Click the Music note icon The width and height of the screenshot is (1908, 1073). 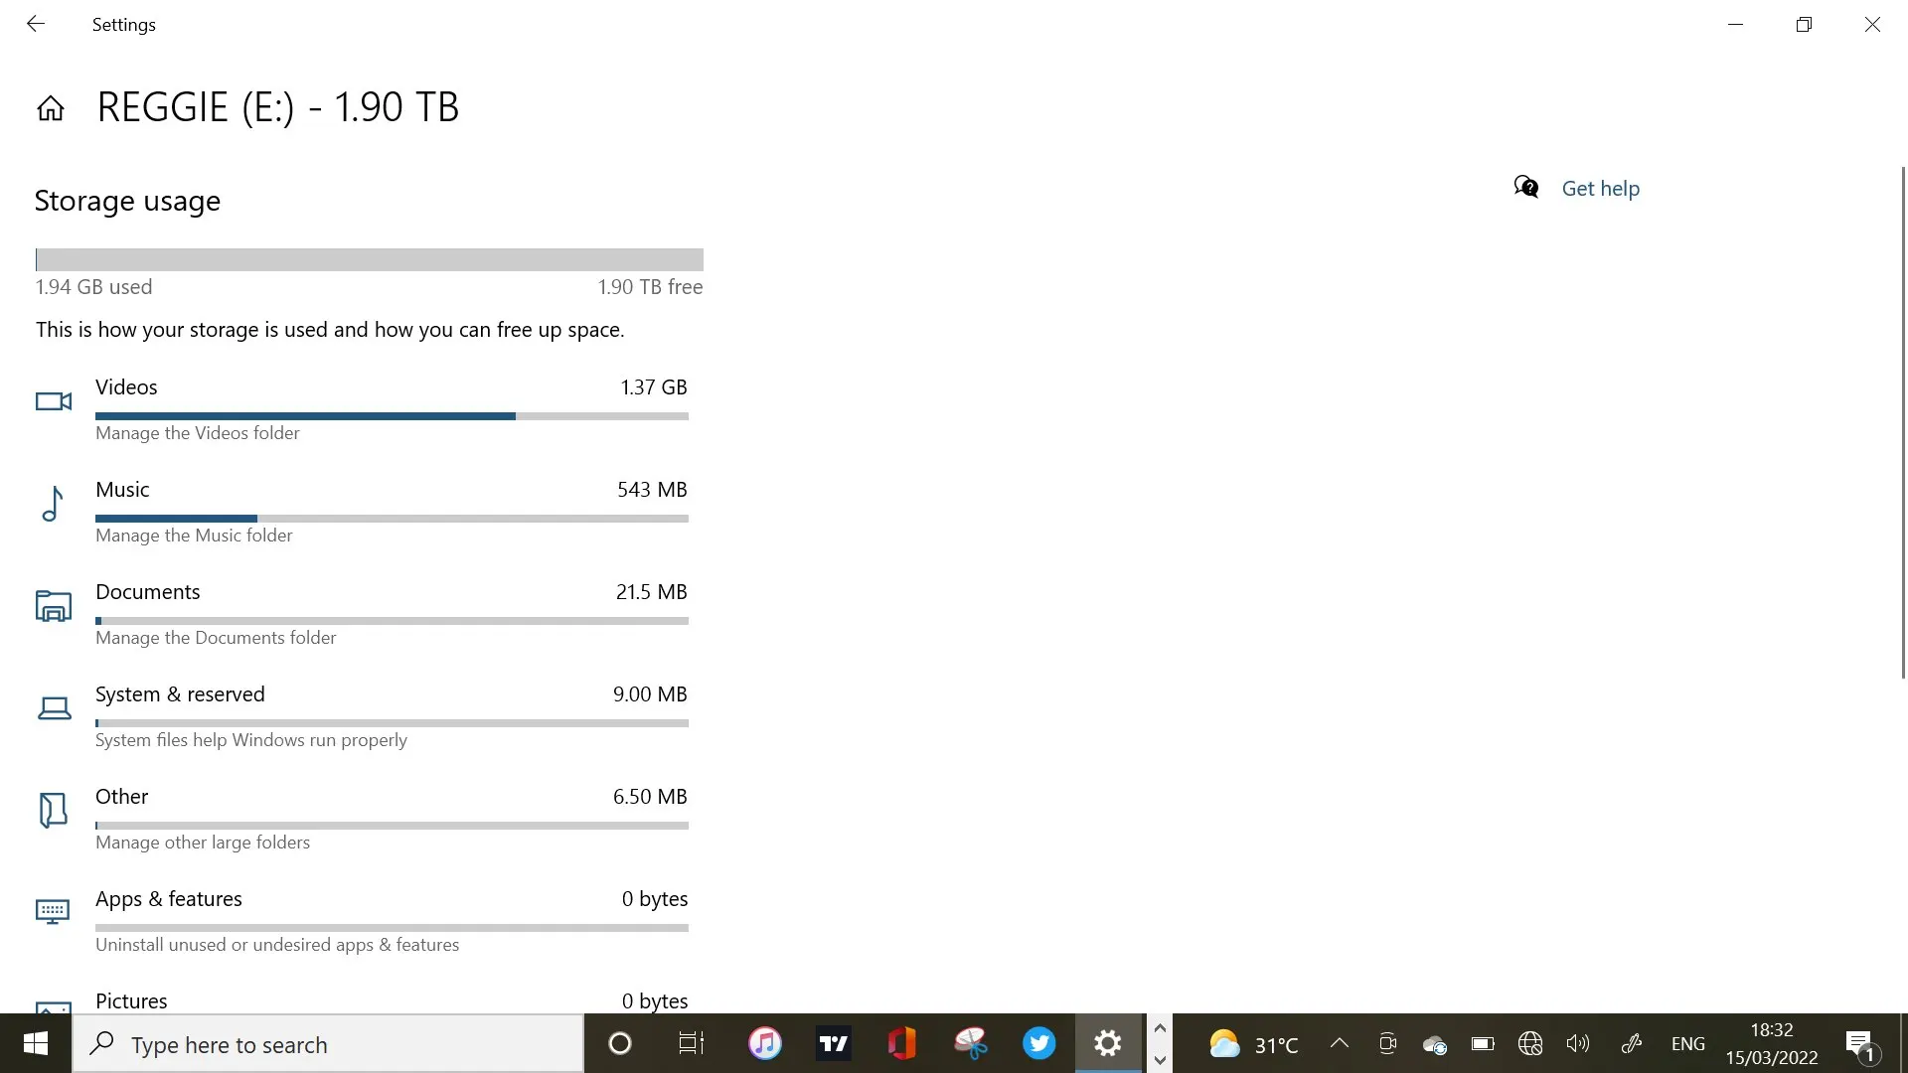[53, 504]
